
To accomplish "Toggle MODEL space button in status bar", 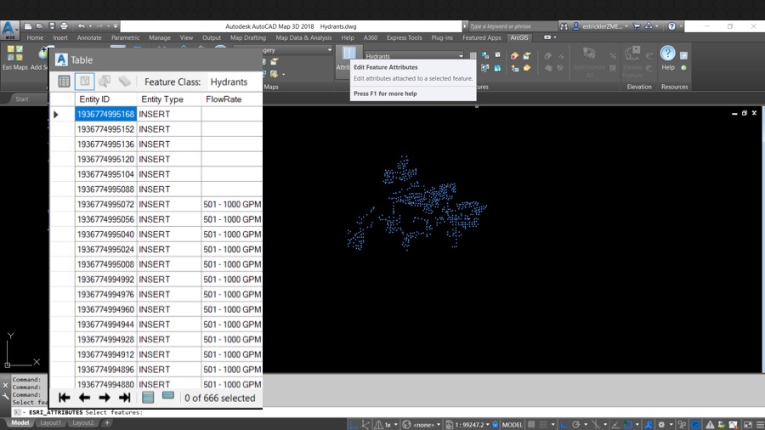I will pos(513,425).
